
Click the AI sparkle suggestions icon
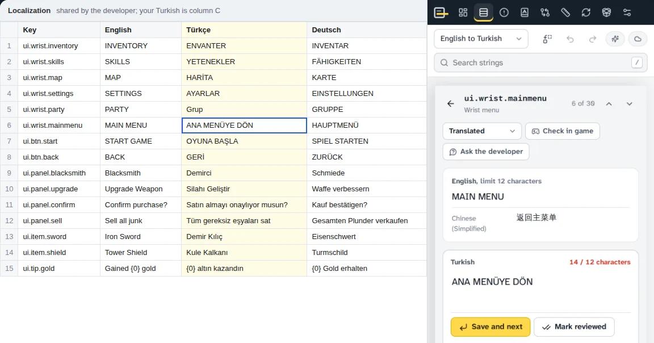(615, 39)
